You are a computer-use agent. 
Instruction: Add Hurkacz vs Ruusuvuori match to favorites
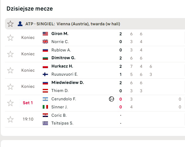(10, 71)
